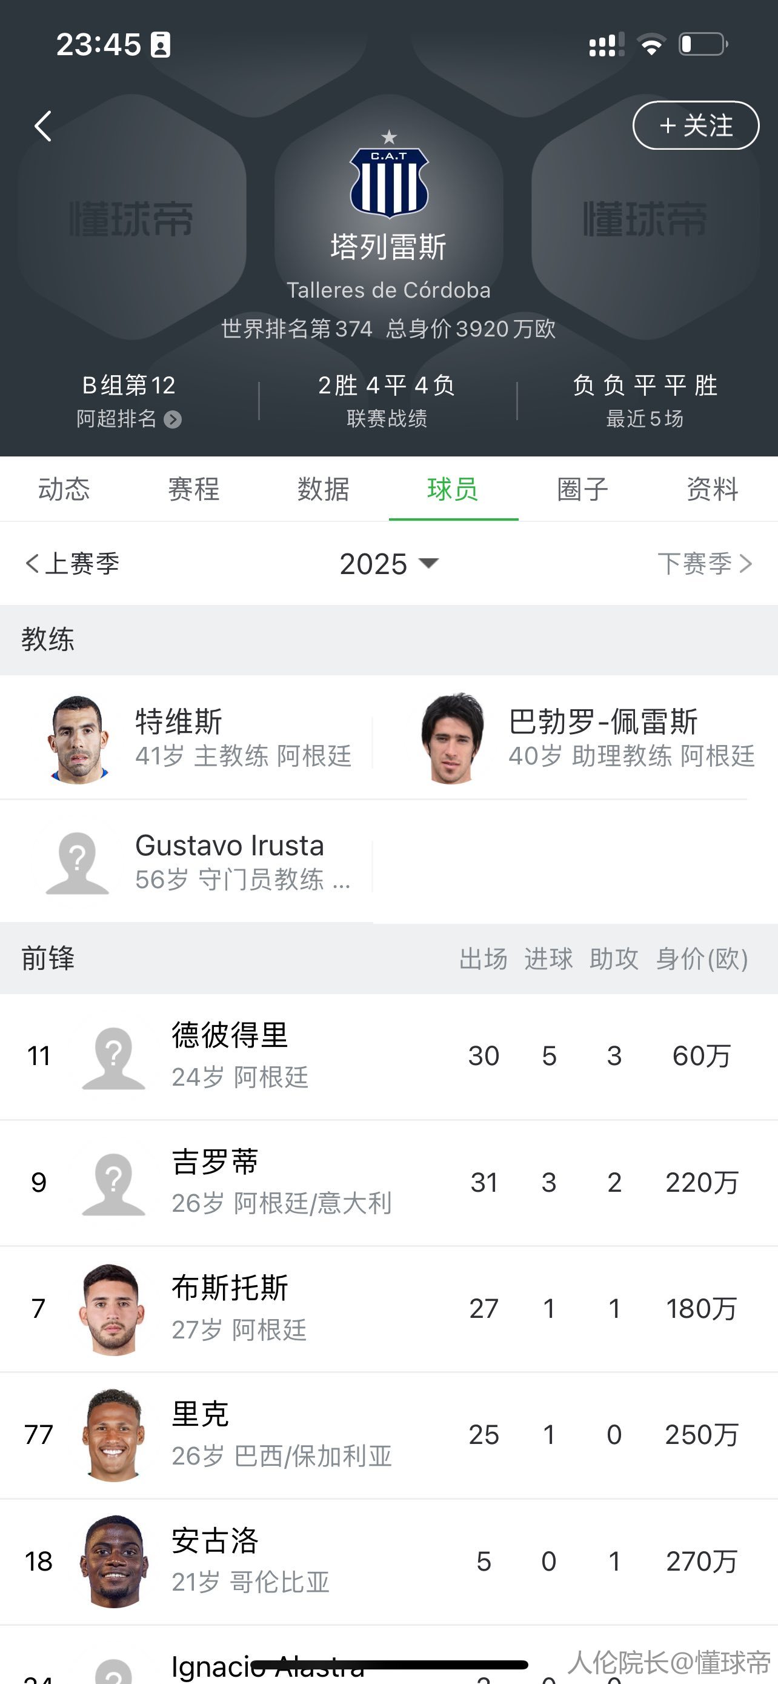Tap the 阿超排名 circular arrow icon
Viewport: 778px width, 1684px height.
pyautogui.click(x=173, y=419)
